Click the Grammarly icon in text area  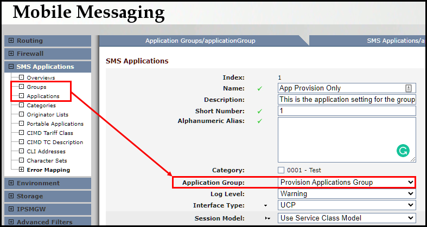click(403, 150)
